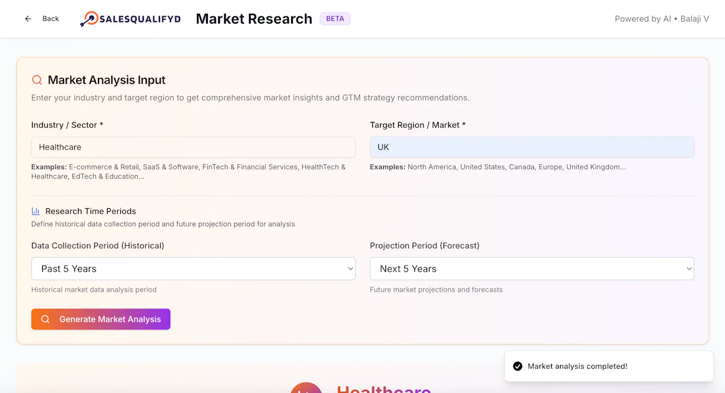725x393 pixels.
Task: Click the Market analysis completed! notification
Action: click(609, 366)
